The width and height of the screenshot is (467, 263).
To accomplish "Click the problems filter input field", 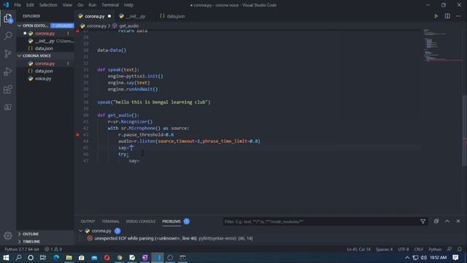I will point(321,221).
